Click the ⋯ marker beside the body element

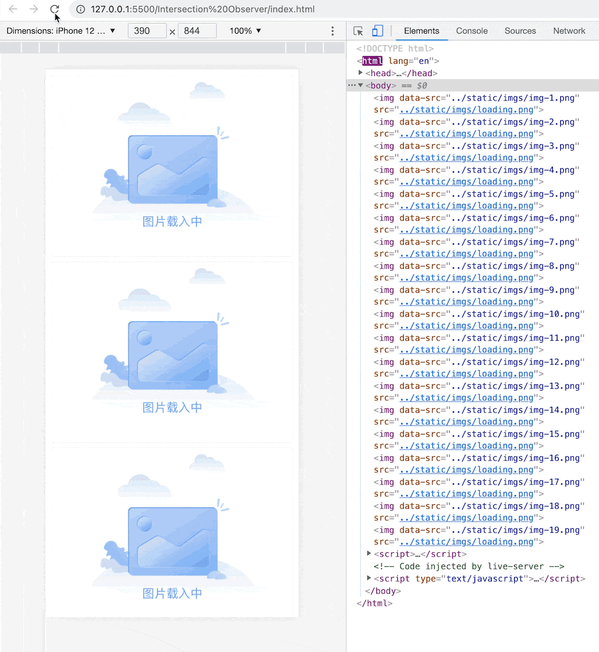(x=350, y=85)
